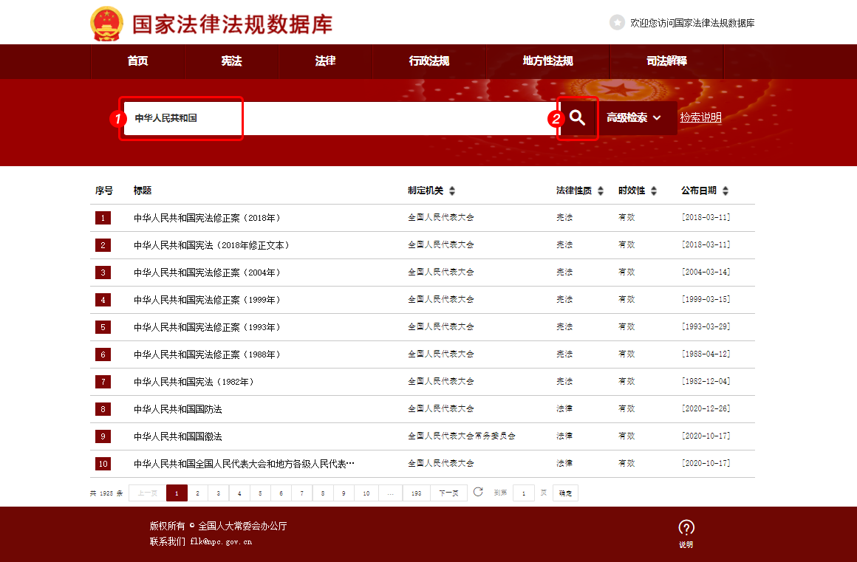Go to results page 5

point(260,493)
